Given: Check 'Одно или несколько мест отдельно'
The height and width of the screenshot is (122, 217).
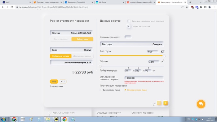Looking at the screenshot, I should (x=129, y=21).
